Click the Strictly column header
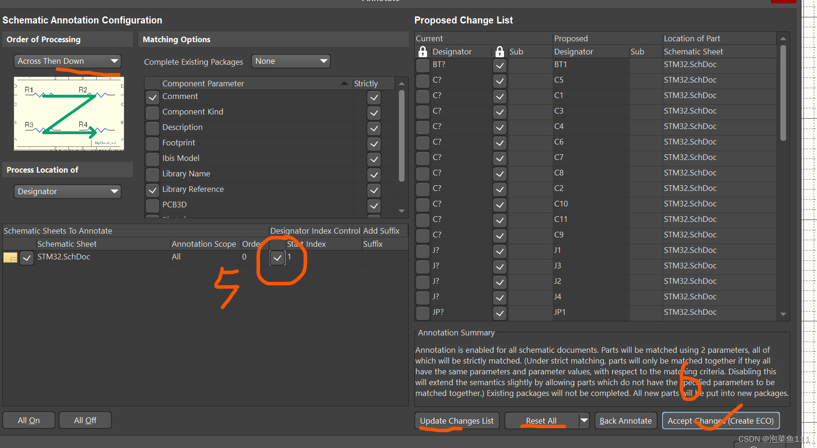This screenshot has height=448, width=817. (x=374, y=84)
